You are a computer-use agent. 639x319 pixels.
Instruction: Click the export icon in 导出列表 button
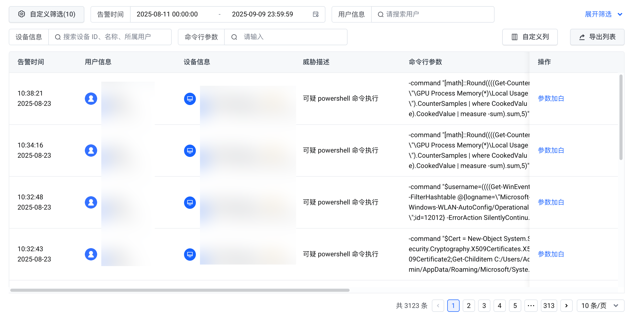tap(582, 37)
